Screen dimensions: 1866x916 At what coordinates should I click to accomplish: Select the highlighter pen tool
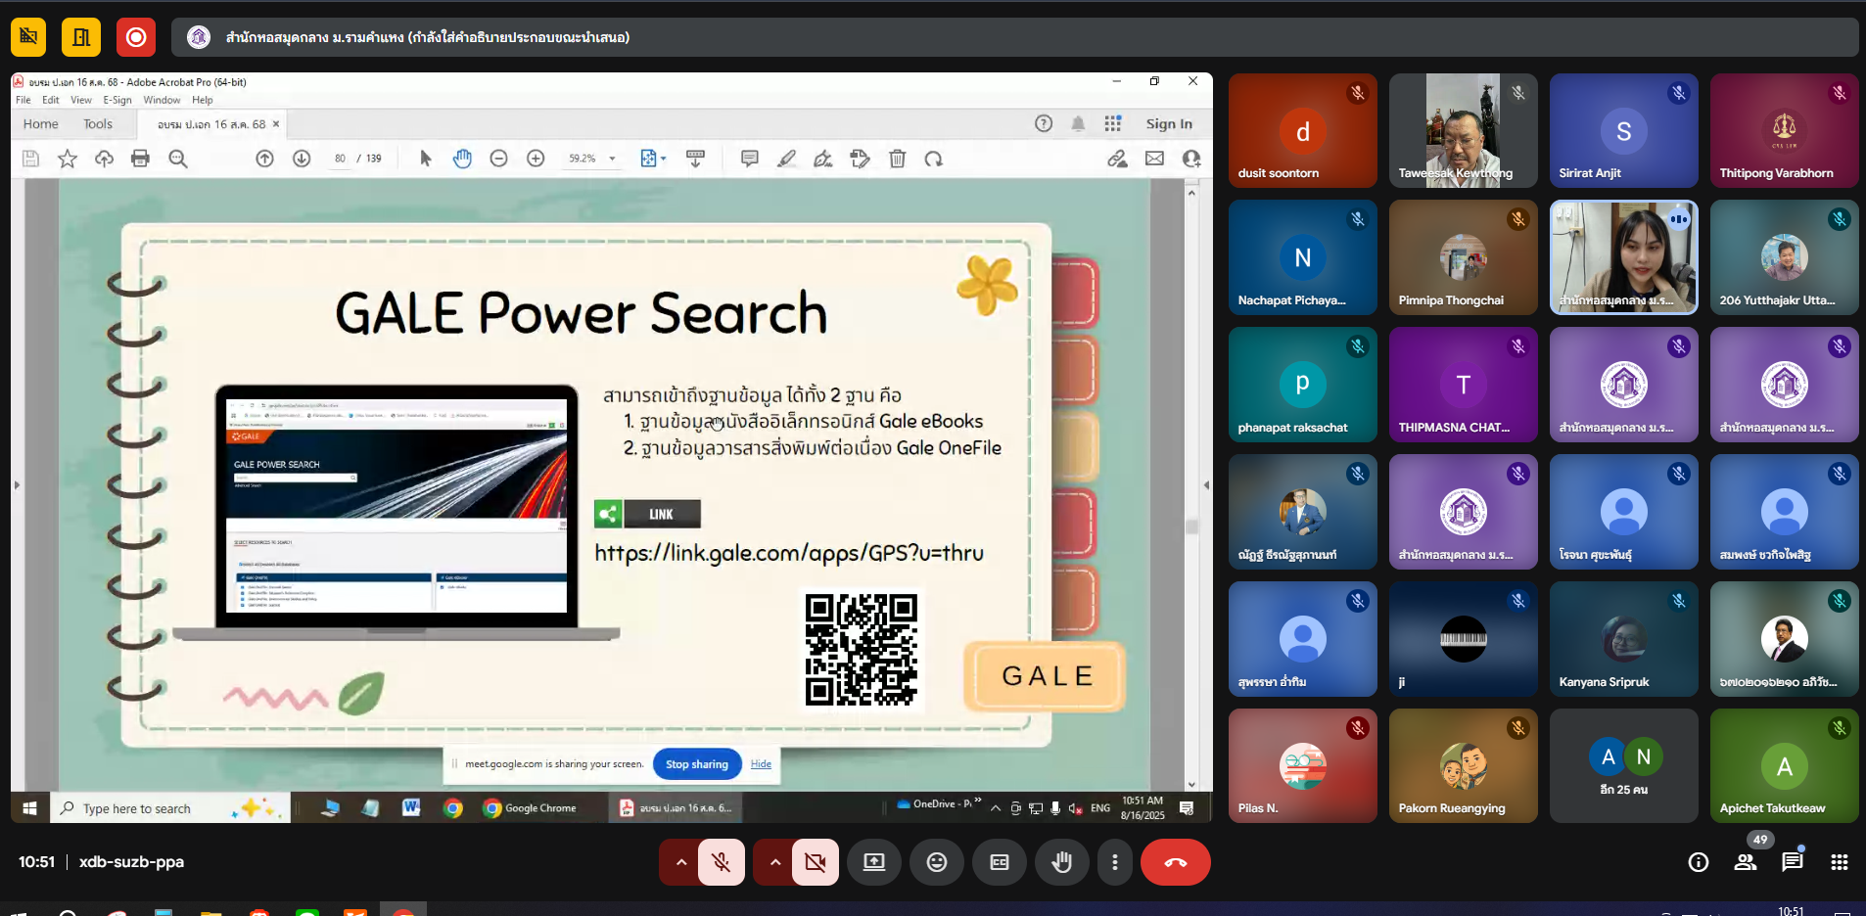coord(786,159)
